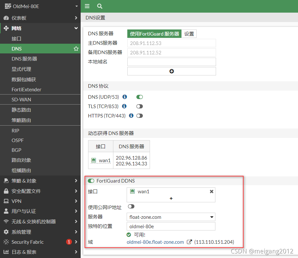This screenshot has width=298, height=258.
Task: Click info icon next to HTTPS (TCP/443)
Action: pyautogui.click(x=131, y=116)
